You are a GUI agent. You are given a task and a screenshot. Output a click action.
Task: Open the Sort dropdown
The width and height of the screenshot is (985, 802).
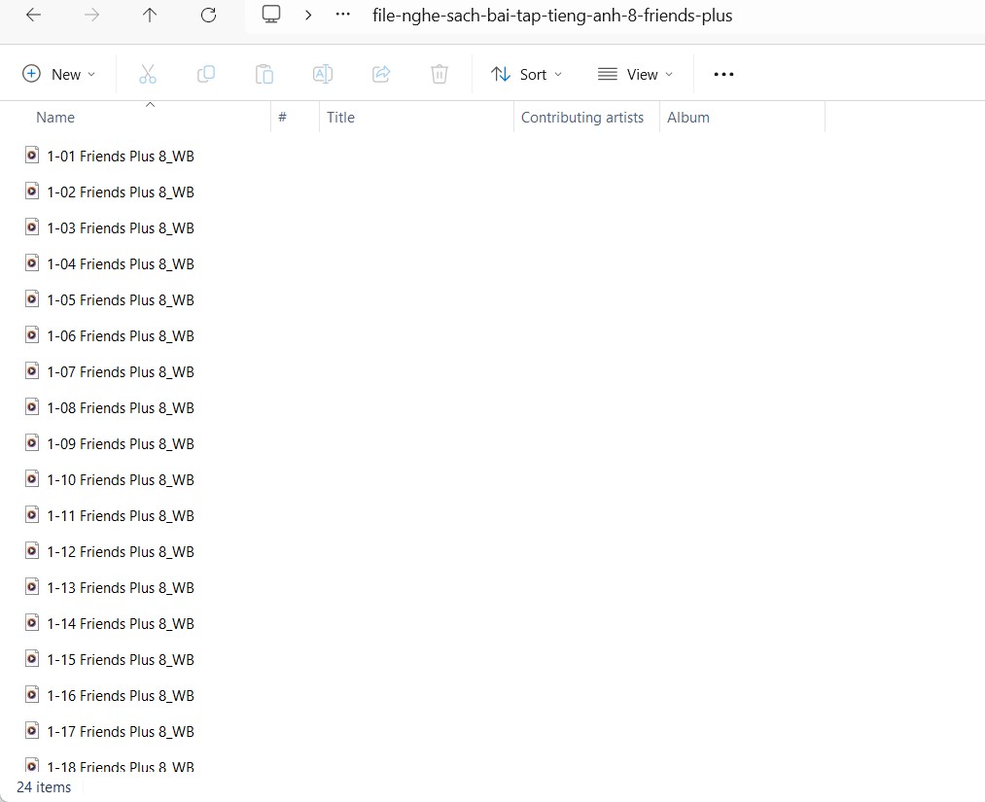pyautogui.click(x=526, y=74)
